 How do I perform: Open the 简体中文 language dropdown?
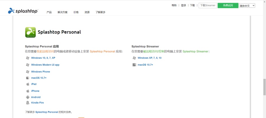(247, 6)
